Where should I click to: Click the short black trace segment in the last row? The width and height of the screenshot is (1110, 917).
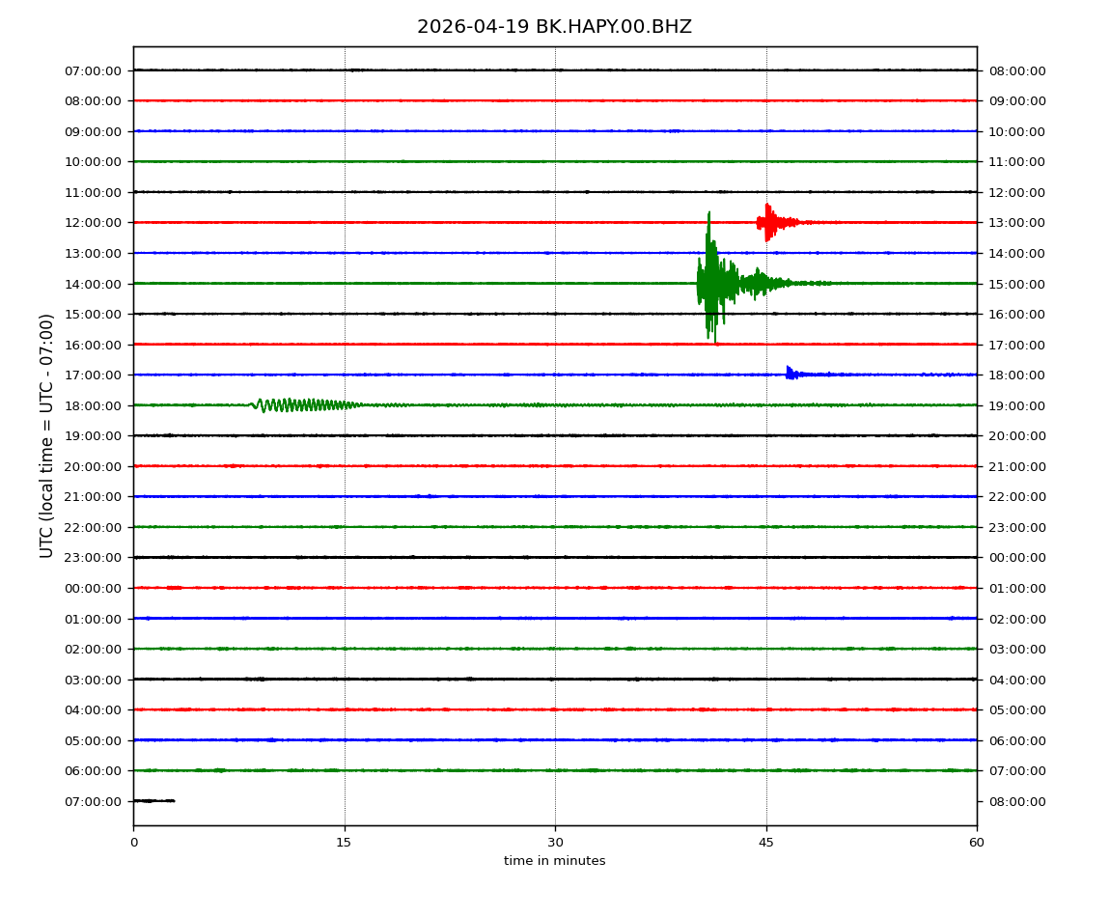[153, 800]
